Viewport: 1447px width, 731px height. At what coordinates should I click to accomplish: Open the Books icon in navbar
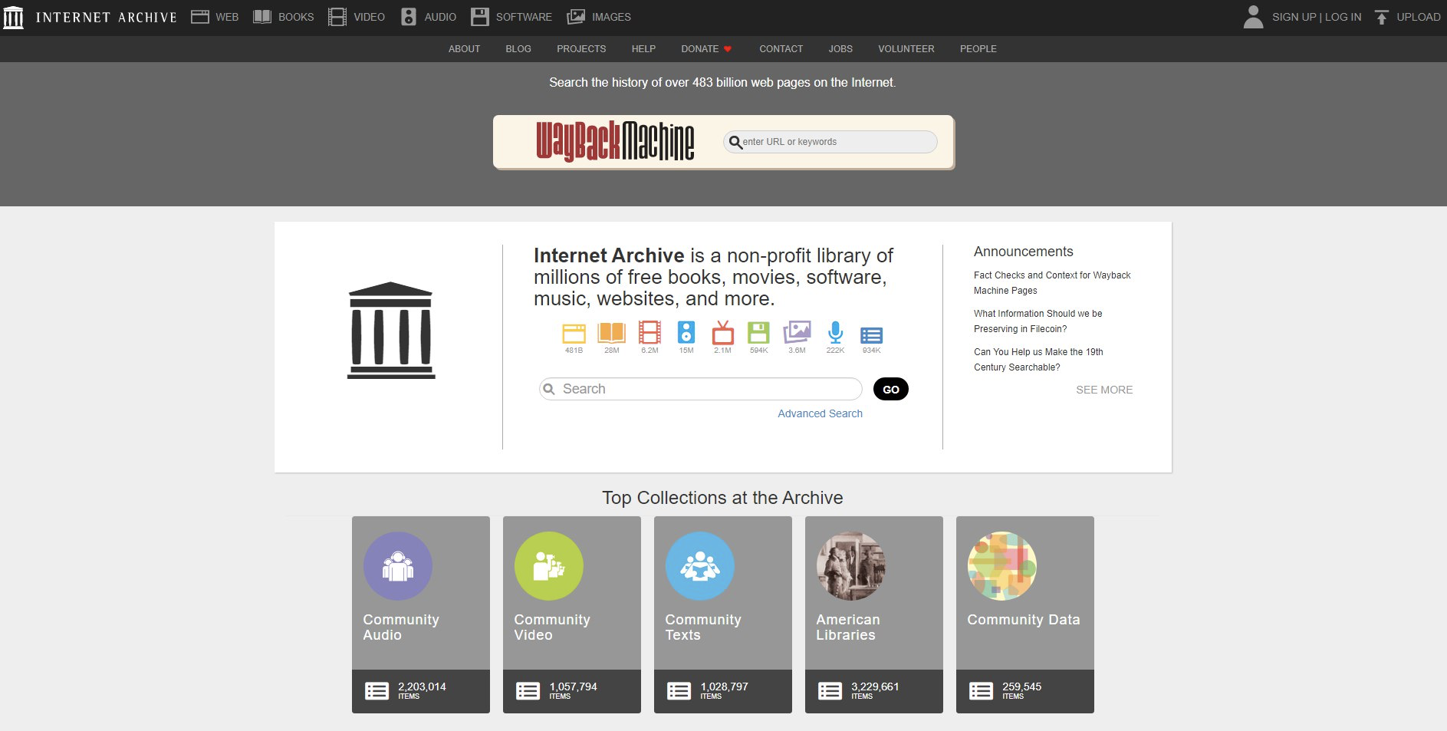coord(262,17)
